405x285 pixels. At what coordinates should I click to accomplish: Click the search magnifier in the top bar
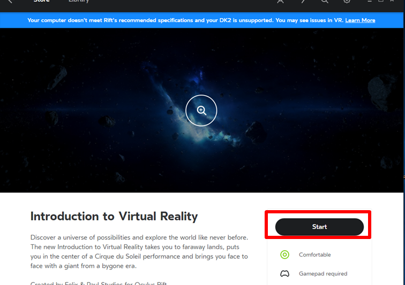pyautogui.click(x=325, y=2)
